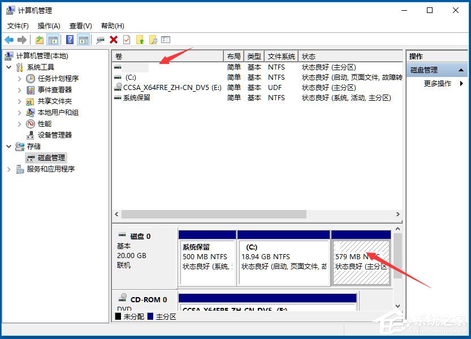Image resolution: width=471 pixels, height=339 pixels.
Task: Toggle the action pane visibility icon
Action: [x=83, y=40]
